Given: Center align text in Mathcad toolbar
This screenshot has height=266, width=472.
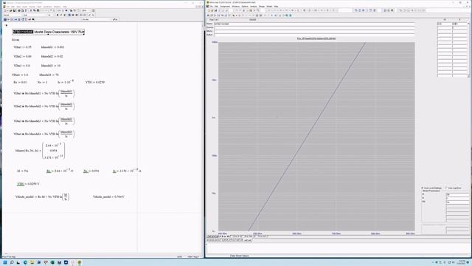Looking at the screenshot, I should [73, 15].
